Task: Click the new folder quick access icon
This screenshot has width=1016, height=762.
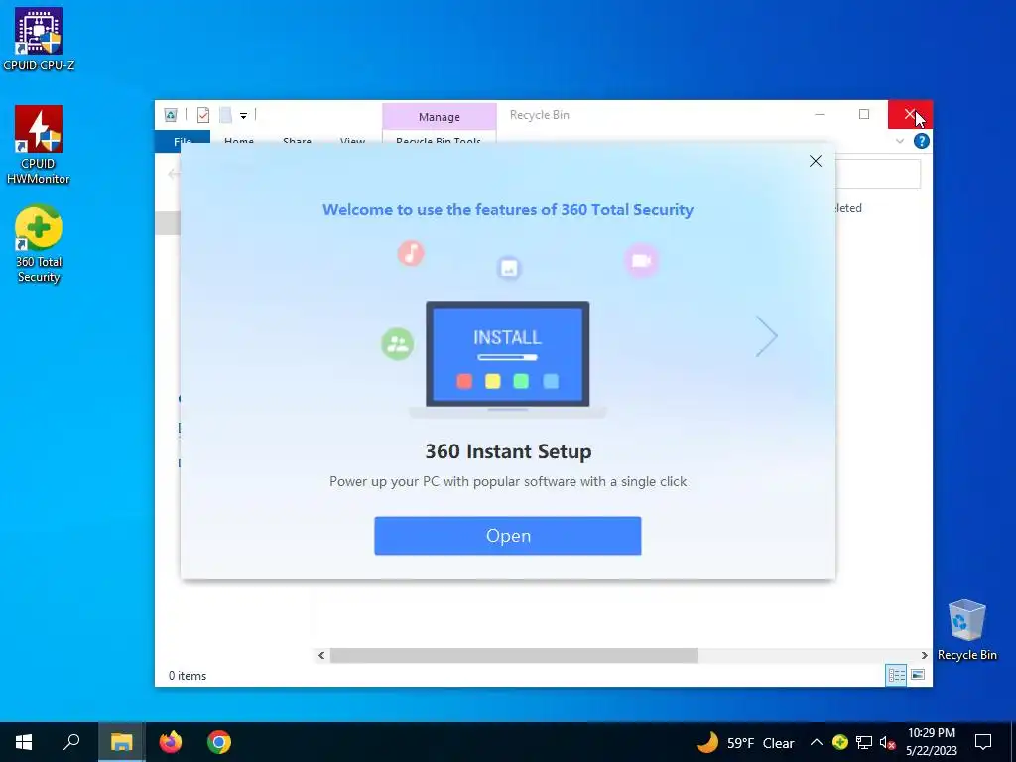Action: click(x=225, y=115)
